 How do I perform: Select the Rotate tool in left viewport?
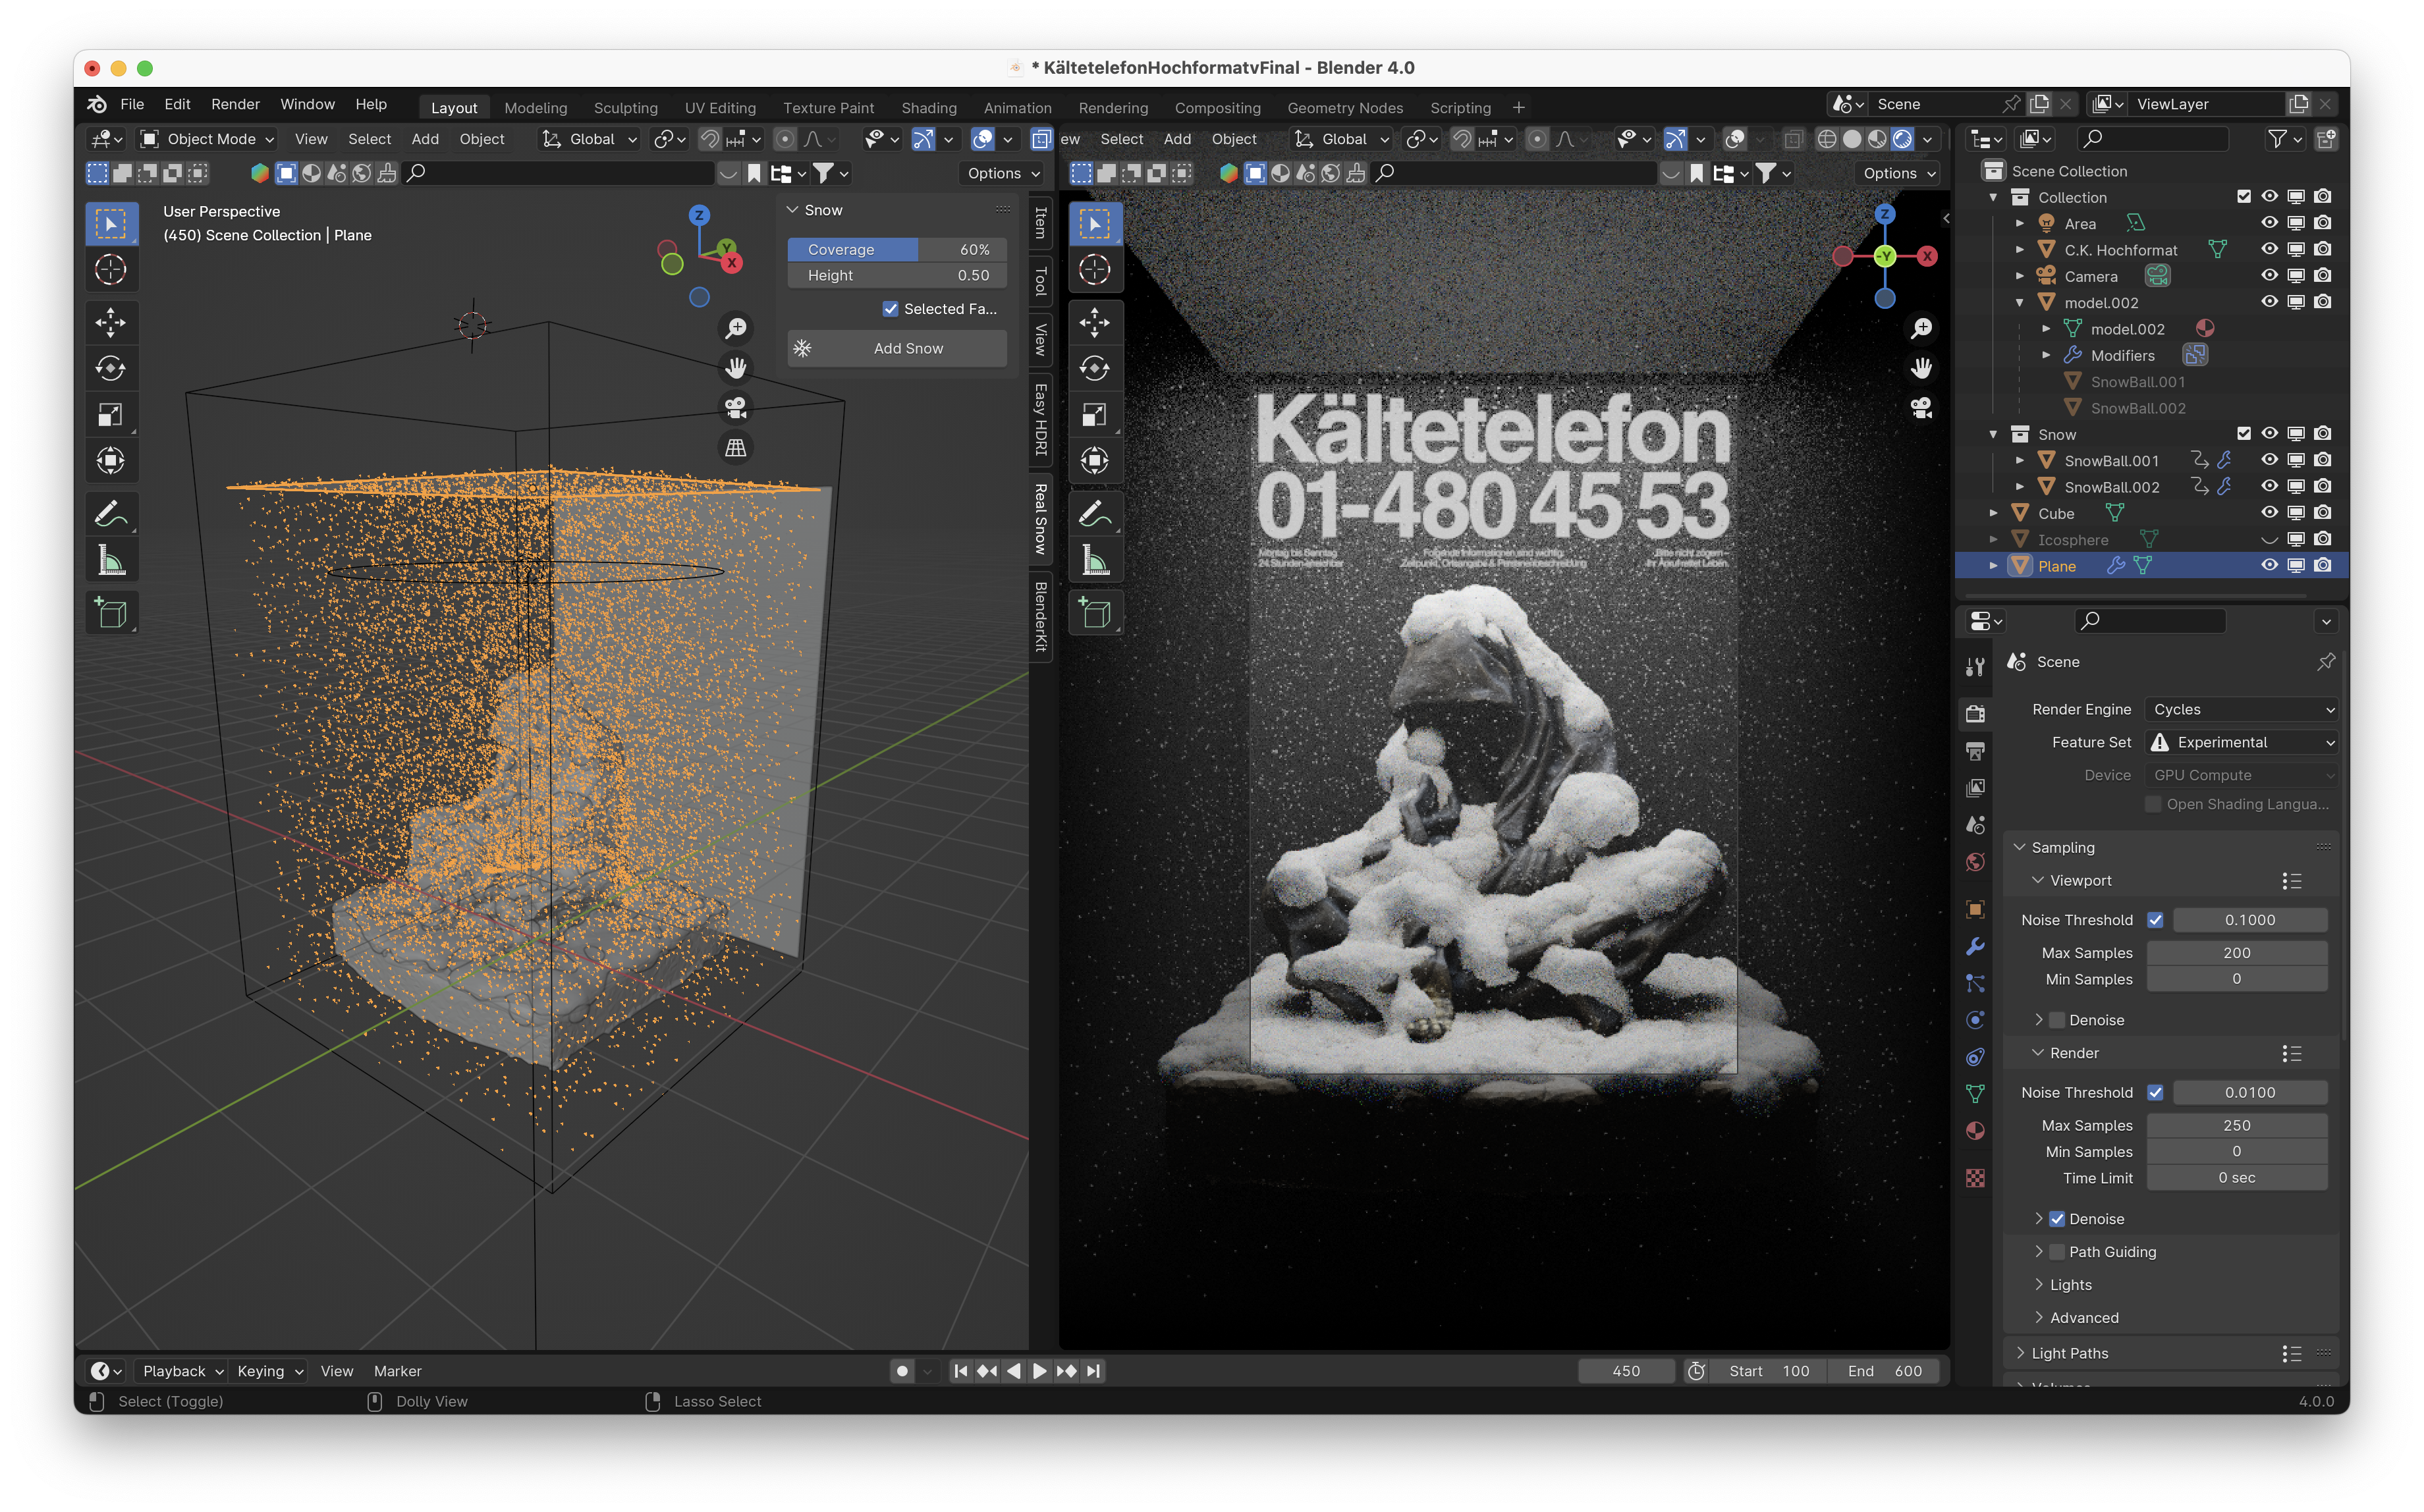coord(110,368)
